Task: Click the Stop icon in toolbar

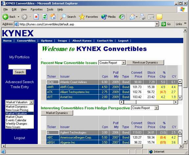Action: pyautogui.click(x=36, y=17)
